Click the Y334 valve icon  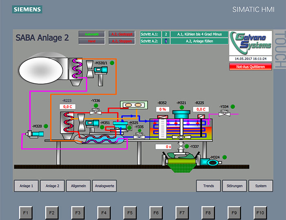coord(224,114)
